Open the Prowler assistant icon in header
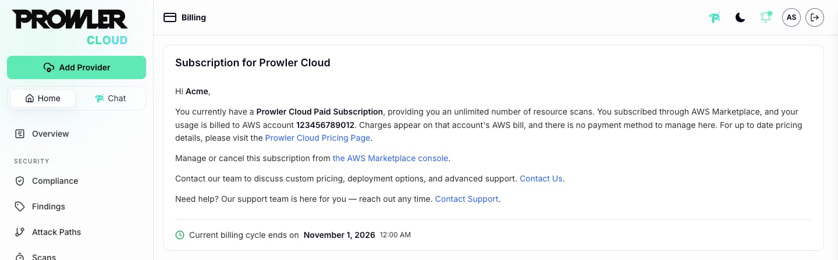 click(x=715, y=17)
